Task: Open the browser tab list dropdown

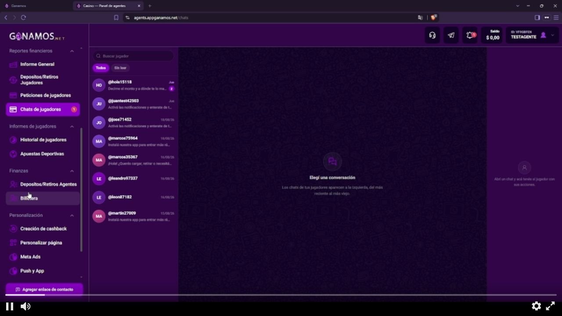Action: tap(518, 6)
